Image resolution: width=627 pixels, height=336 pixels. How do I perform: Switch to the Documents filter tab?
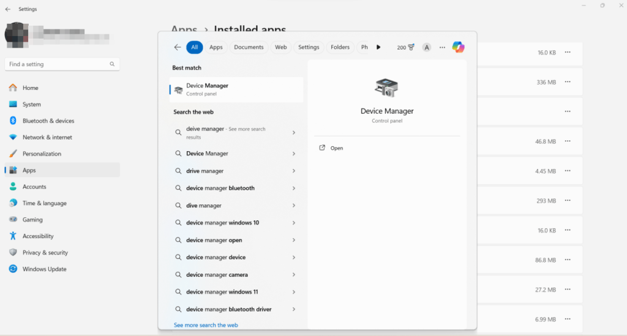click(x=249, y=47)
